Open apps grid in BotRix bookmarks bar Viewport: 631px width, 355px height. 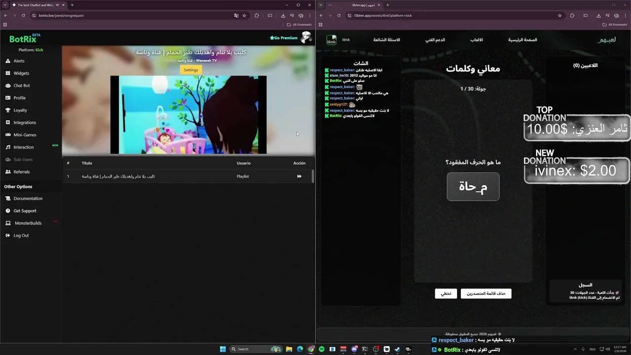pos(5,25)
